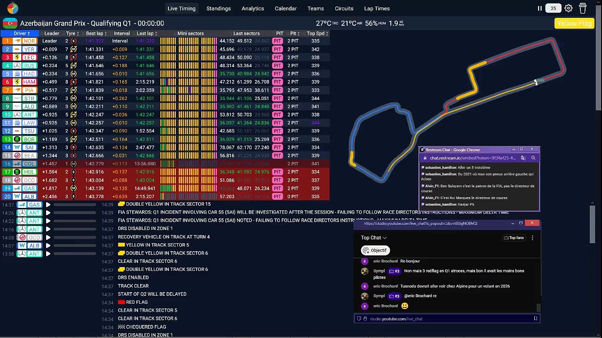Sort the table by Driver column
Viewport: 602px width, 338px height.
(x=22, y=33)
